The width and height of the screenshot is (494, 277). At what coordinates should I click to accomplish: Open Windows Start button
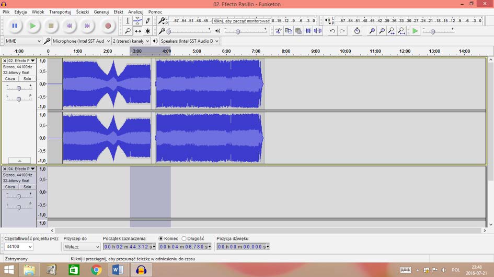(9, 270)
